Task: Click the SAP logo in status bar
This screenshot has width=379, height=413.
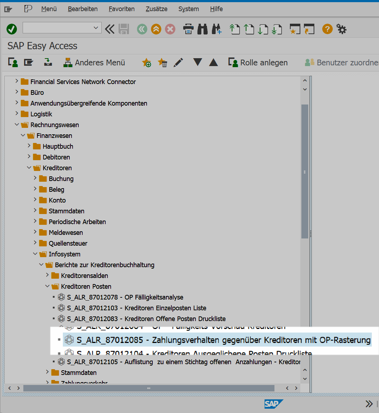Action: pyautogui.click(x=274, y=404)
